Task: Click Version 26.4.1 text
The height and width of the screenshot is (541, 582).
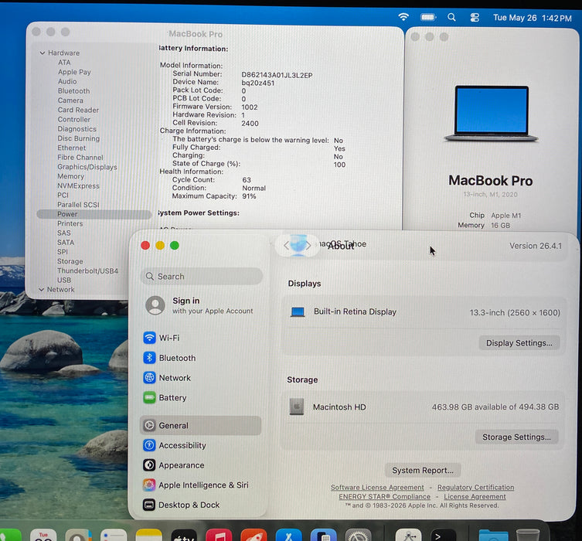Action: (x=536, y=246)
